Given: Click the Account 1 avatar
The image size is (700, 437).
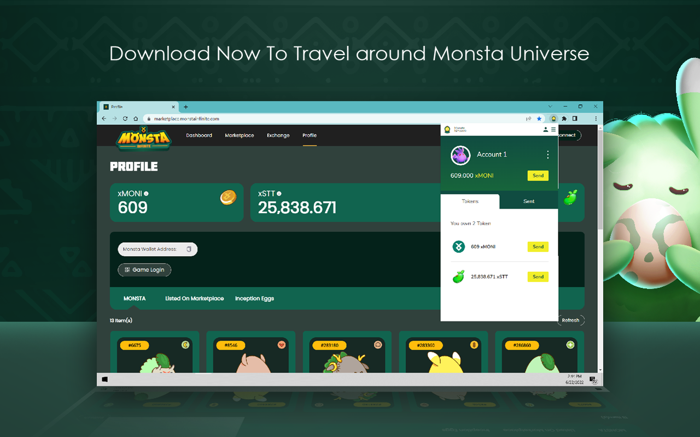Looking at the screenshot, I should click(460, 156).
